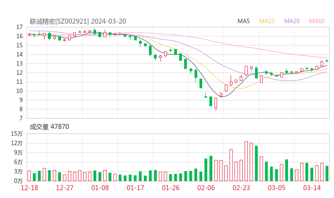Image resolution: width=334 pixels, height=198 pixels.
Task: Click the 02-23 date axis label
Action: pyautogui.click(x=241, y=188)
